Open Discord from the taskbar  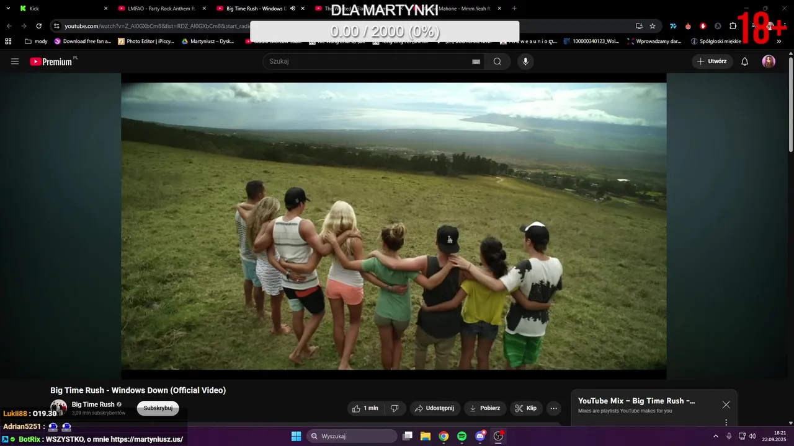[x=480, y=436]
